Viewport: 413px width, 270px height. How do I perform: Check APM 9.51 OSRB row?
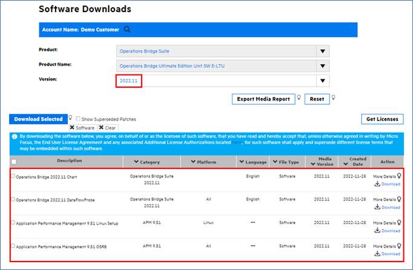tap(13, 246)
